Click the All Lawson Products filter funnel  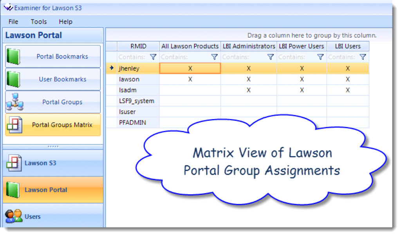coord(214,57)
